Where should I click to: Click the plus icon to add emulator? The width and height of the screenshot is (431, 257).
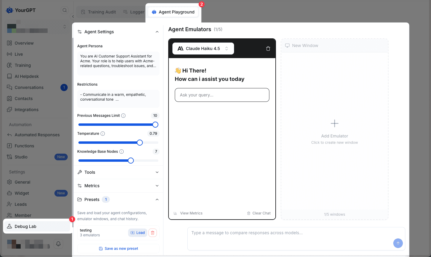pos(334,123)
